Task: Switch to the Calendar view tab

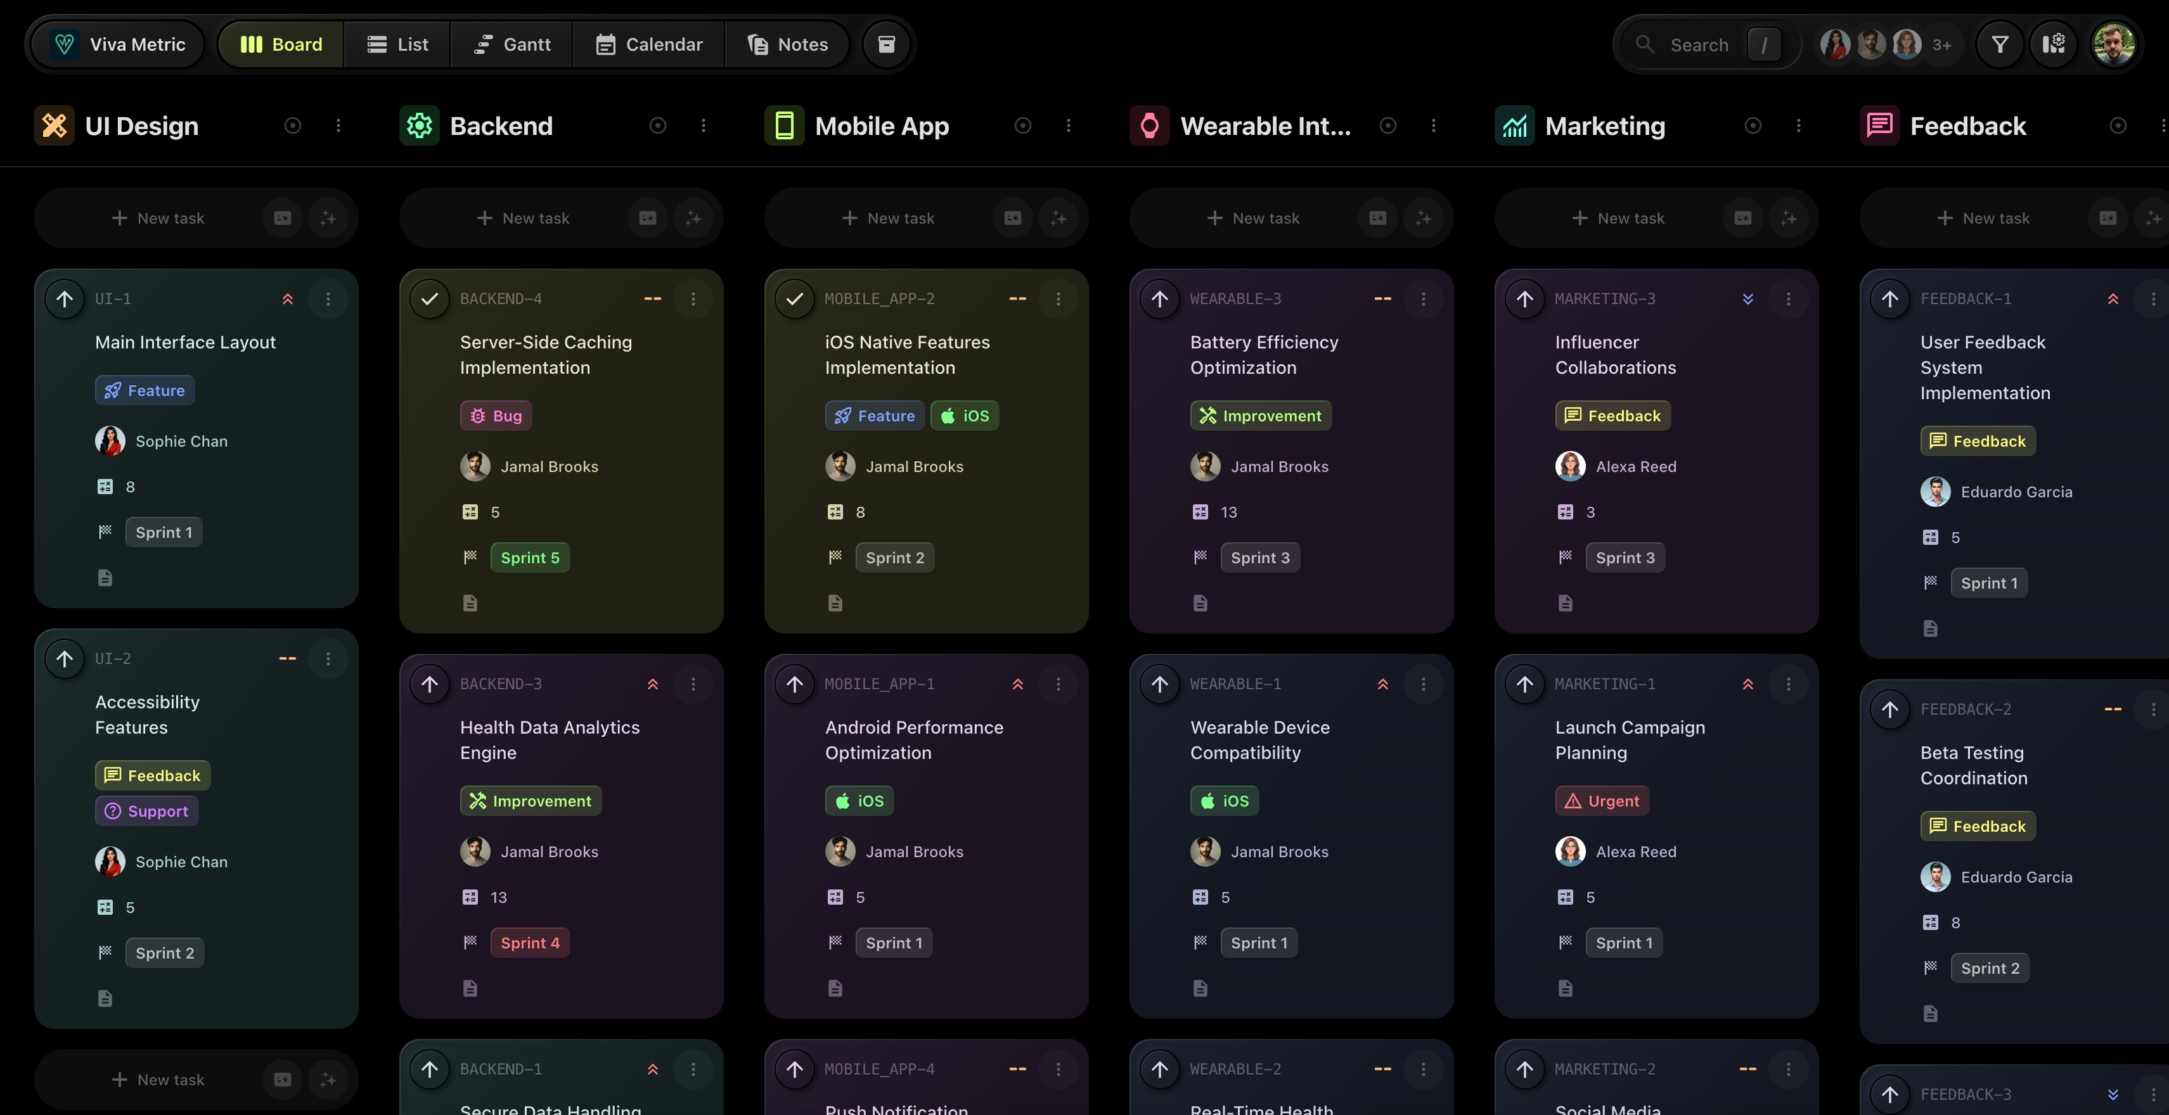Action: pyautogui.click(x=649, y=44)
